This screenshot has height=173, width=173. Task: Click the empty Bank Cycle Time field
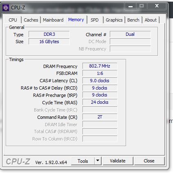100,109
